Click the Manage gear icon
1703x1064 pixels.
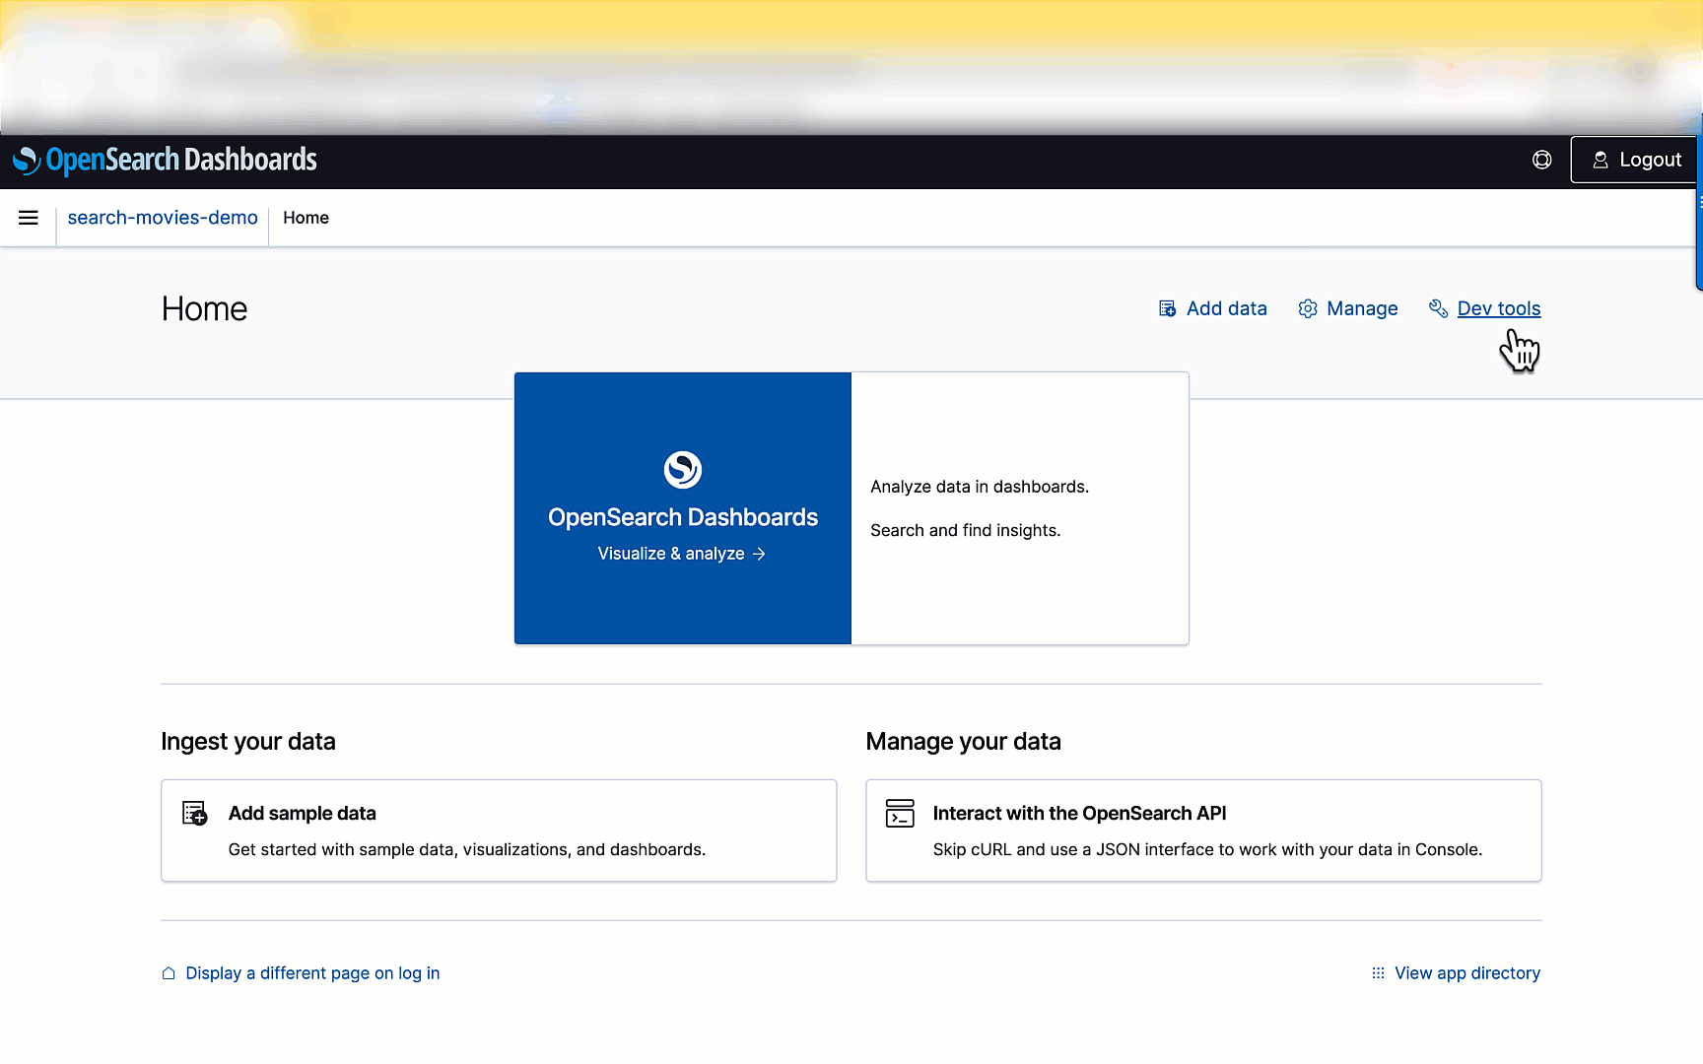[x=1308, y=308]
